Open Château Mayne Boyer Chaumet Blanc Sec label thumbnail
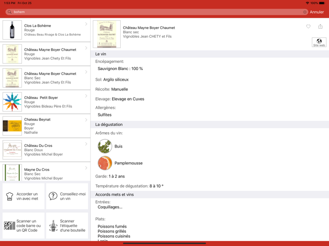 pyautogui.click(x=12, y=78)
